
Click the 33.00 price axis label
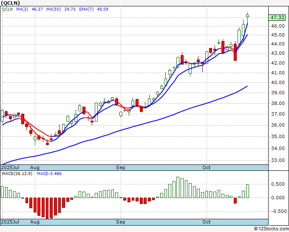tap(278, 160)
